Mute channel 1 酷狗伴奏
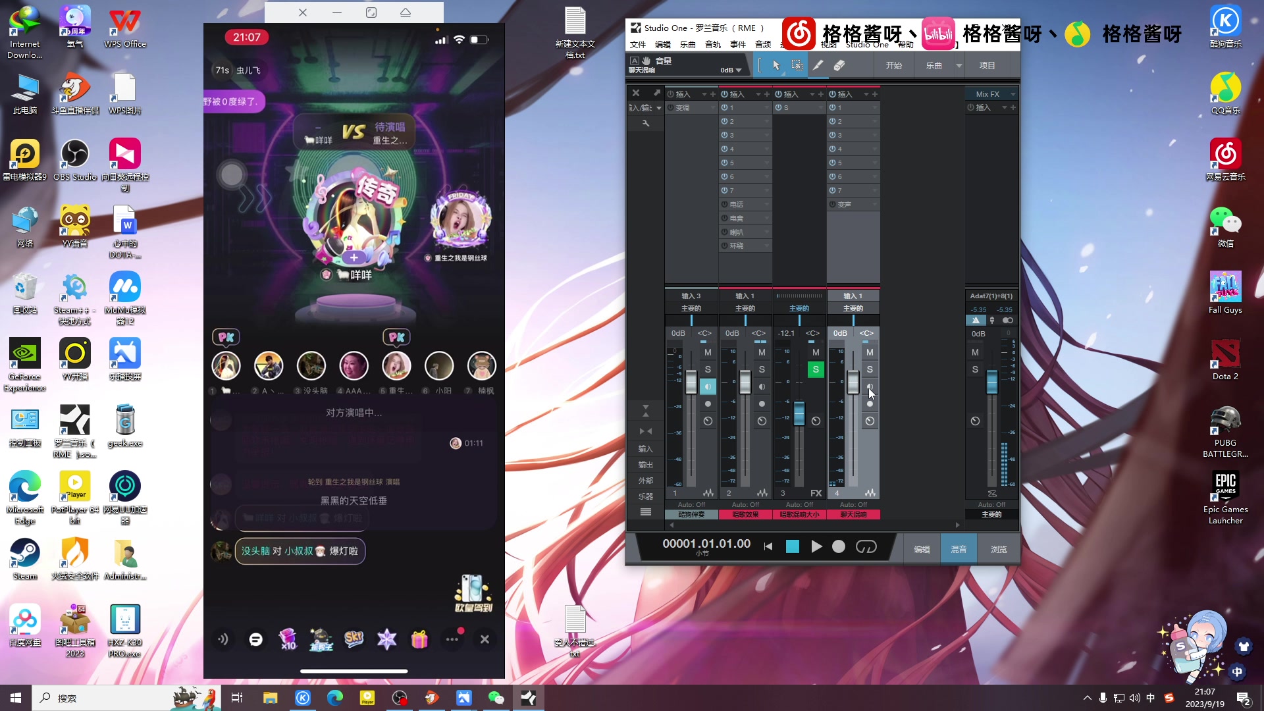Image resolution: width=1264 pixels, height=711 pixels. pos(708,352)
